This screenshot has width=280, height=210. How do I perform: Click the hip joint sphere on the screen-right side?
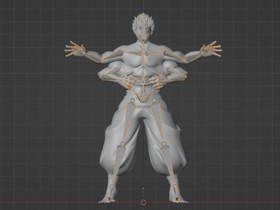[154, 100]
